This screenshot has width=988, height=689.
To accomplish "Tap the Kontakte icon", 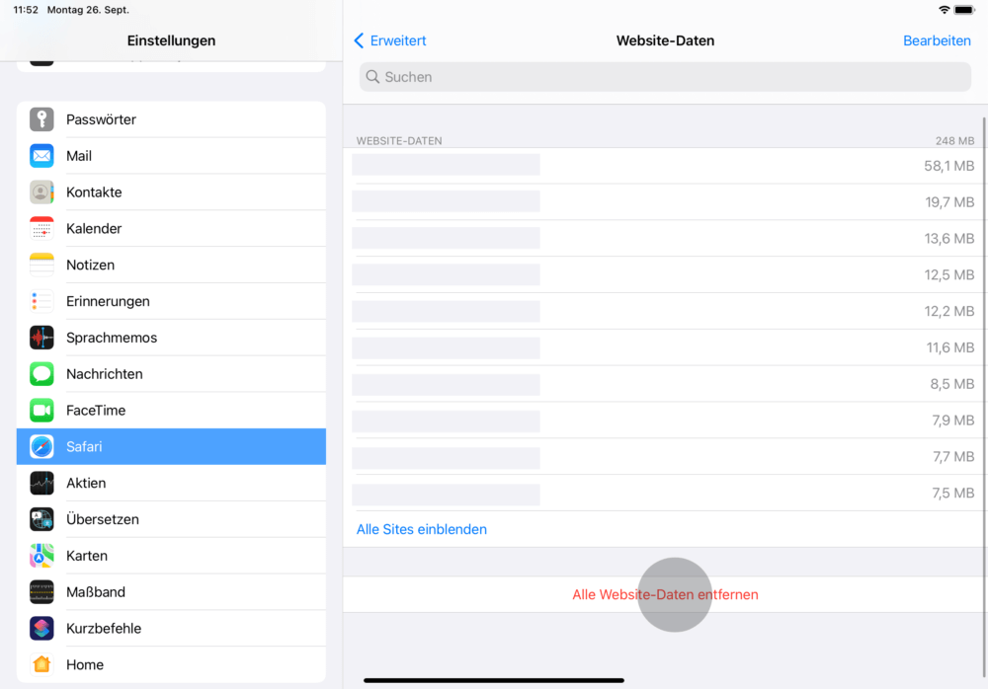I will (x=41, y=192).
